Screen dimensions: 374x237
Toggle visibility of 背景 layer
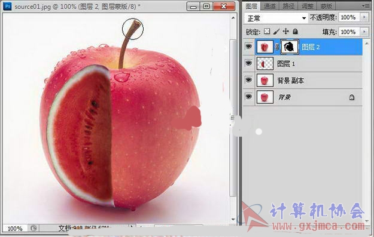(248, 97)
